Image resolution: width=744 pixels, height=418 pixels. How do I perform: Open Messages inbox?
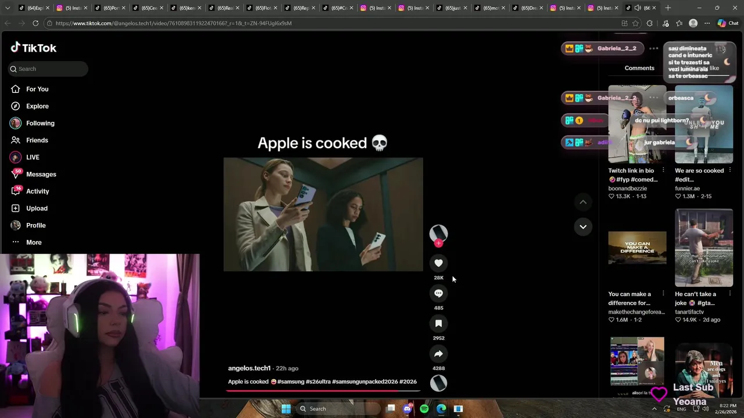click(41, 174)
